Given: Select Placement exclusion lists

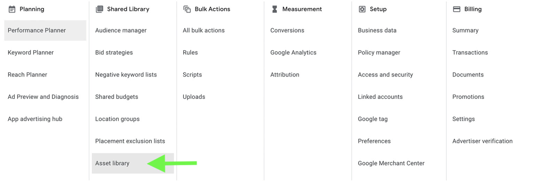Looking at the screenshot, I should 130,141.
